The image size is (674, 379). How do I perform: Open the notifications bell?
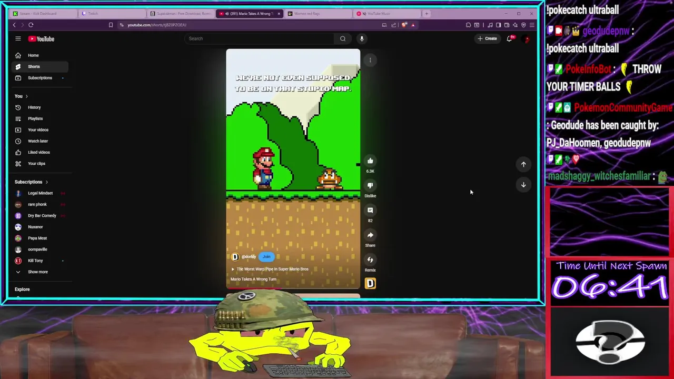point(509,38)
